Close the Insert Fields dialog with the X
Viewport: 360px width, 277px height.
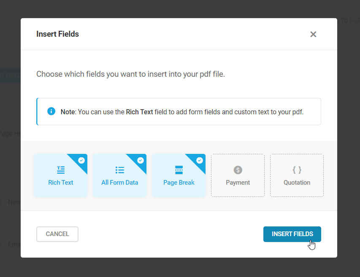(313, 34)
